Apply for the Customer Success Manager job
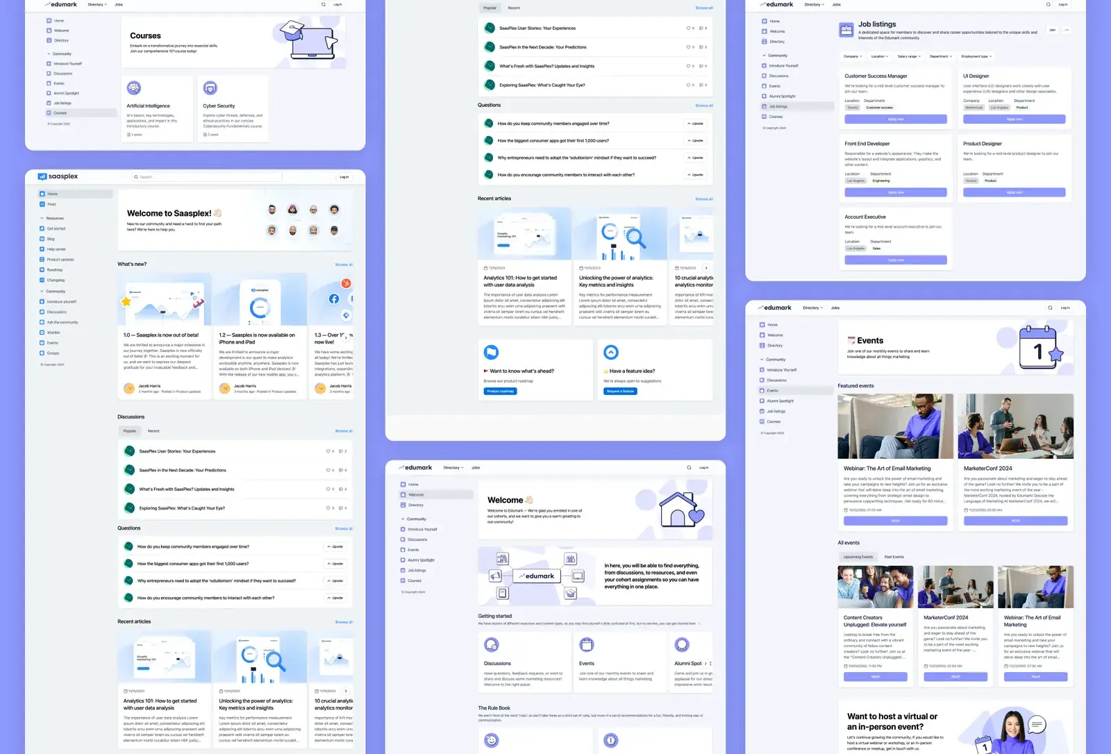The width and height of the screenshot is (1111, 754). pyautogui.click(x=896, y=119)
